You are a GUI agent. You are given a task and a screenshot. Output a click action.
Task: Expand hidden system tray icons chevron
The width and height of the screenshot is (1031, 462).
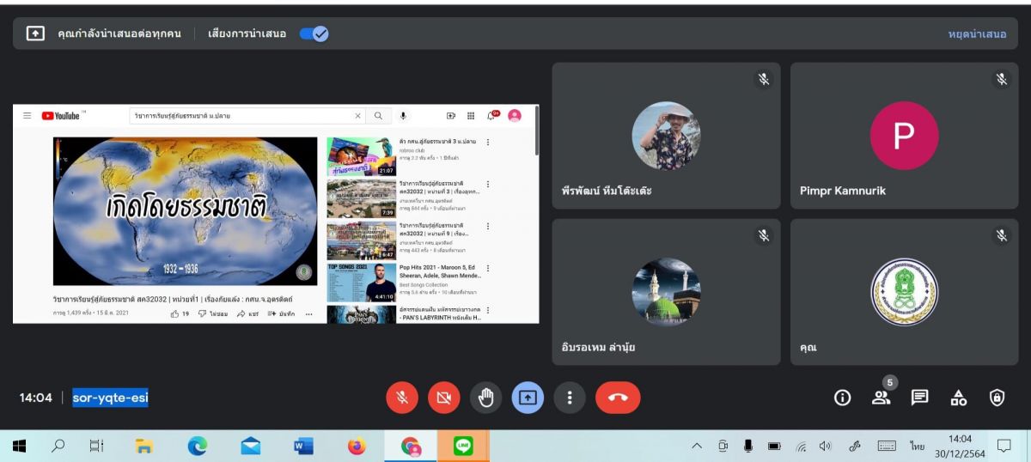pos(697,447)
